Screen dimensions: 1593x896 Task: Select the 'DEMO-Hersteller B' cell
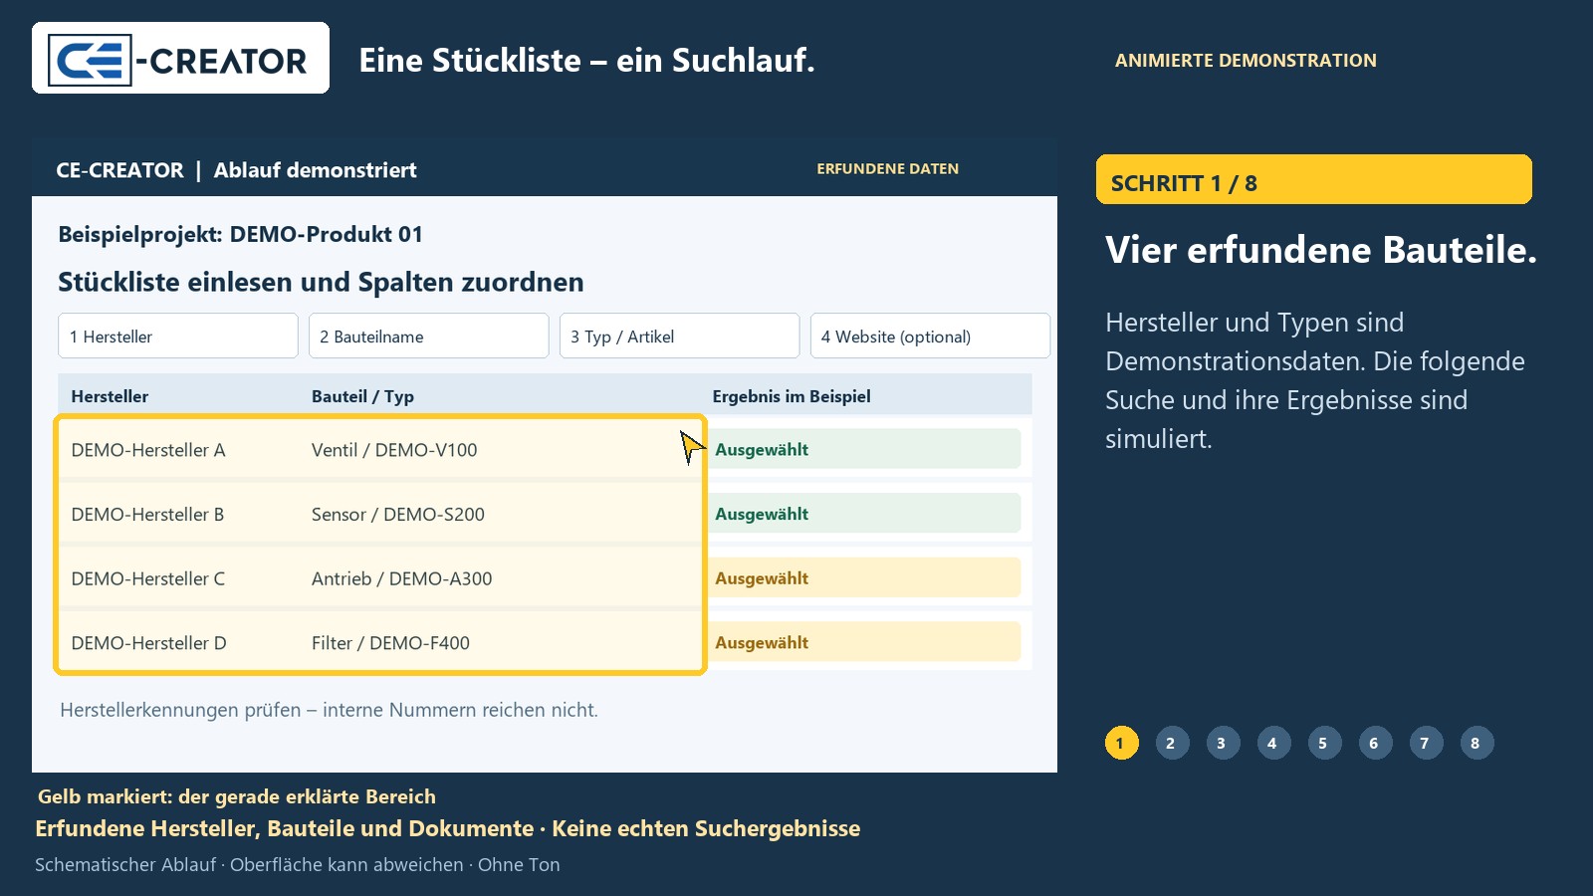[x=147, y=515]
